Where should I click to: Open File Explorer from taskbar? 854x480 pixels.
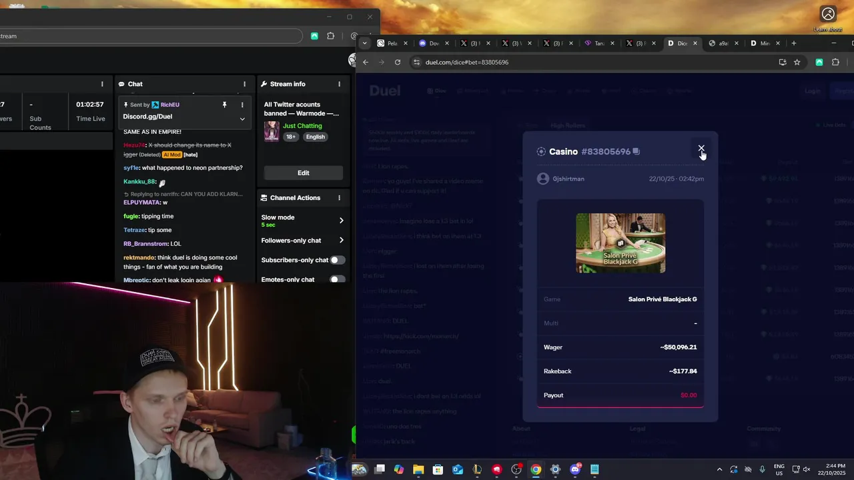point(418,469)
